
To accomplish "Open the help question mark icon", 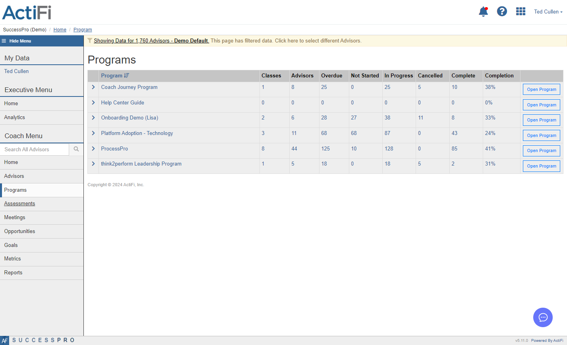I will pyautogui.click(x=502, y=12).
